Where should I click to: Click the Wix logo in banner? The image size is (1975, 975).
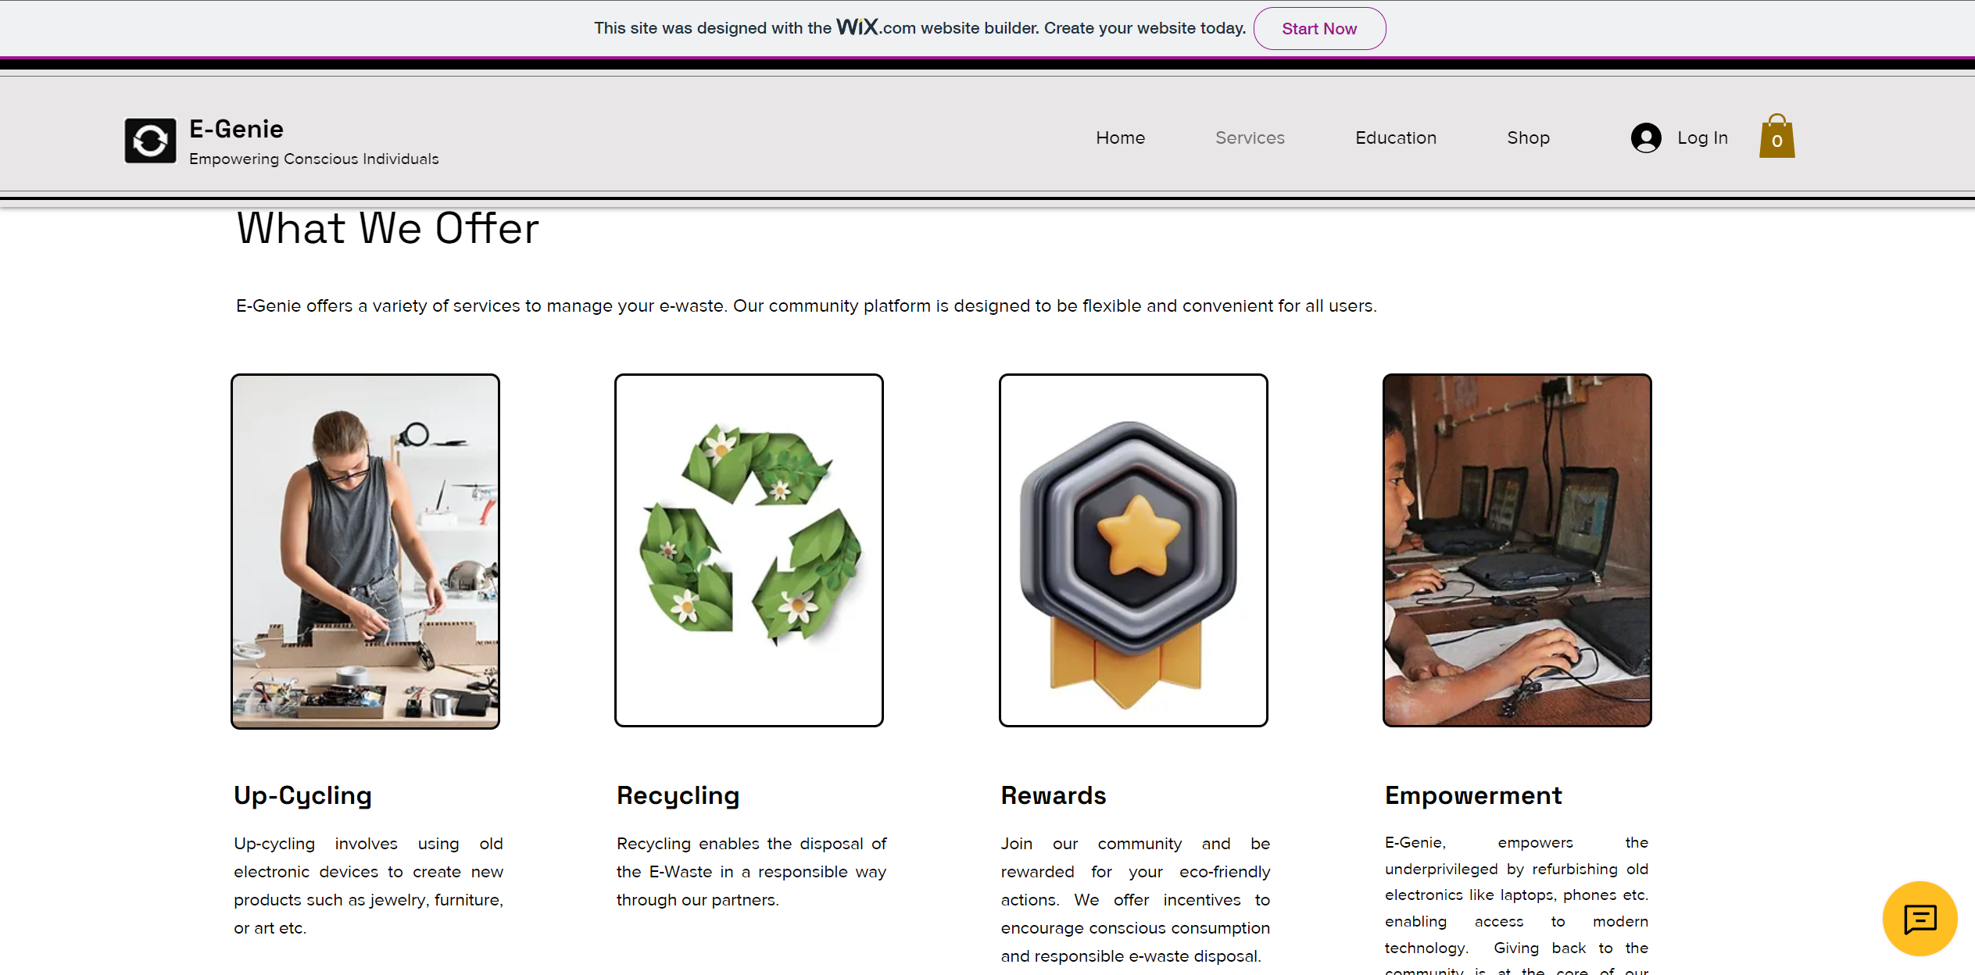pos(857,27)
